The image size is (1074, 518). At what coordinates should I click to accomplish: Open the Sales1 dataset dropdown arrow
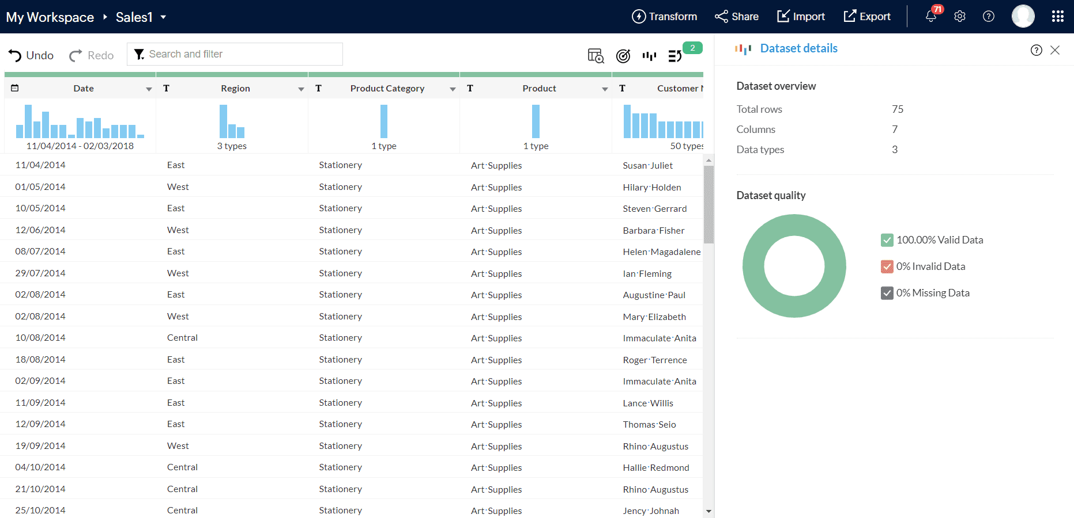point(163,17)
